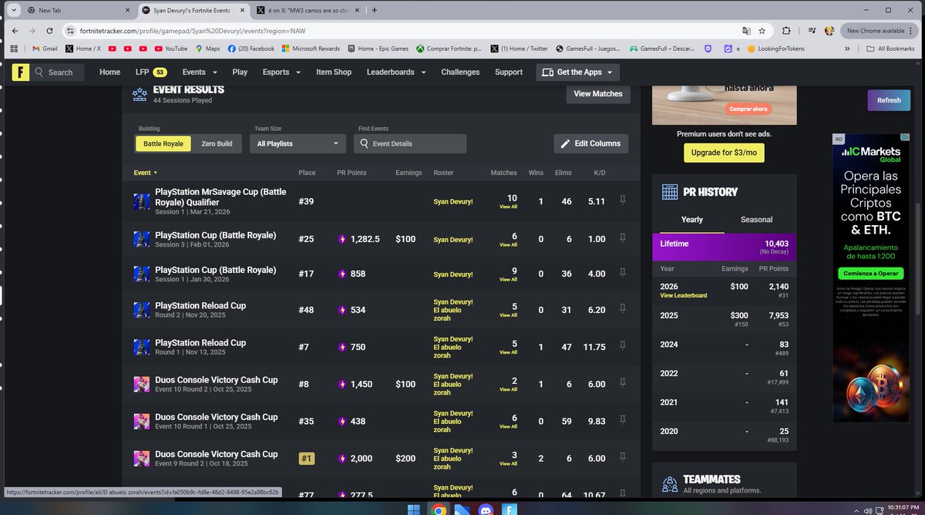
Task: Click the Upgrade for $3/mo button
Action: (x=724, y=153)
